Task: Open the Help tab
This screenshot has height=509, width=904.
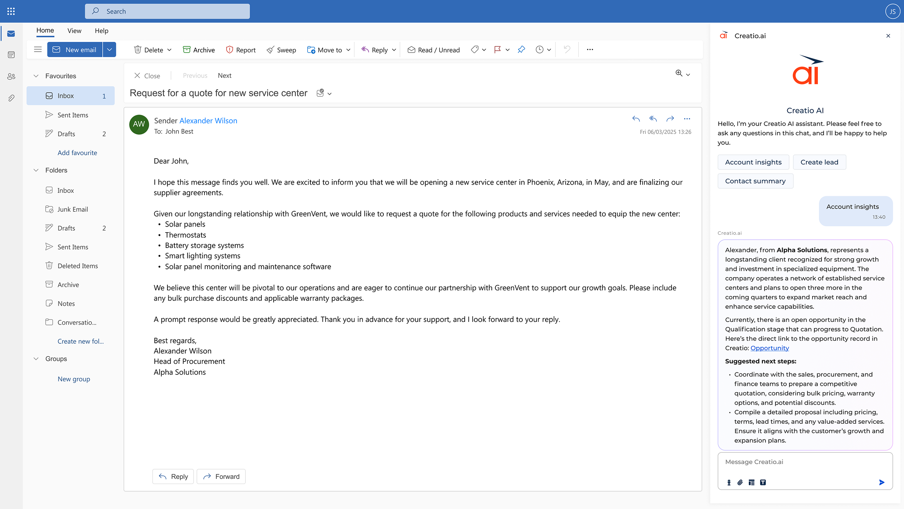Action: click(x=101, y=31)
